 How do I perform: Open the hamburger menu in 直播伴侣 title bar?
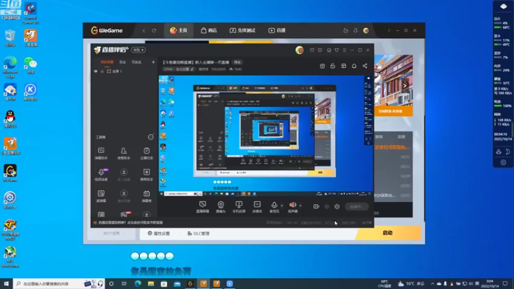click(x=344, y=50)
